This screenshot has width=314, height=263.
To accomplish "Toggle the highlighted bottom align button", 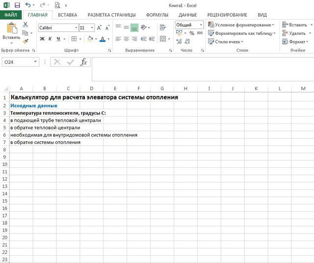I will [x=134, y=28].
